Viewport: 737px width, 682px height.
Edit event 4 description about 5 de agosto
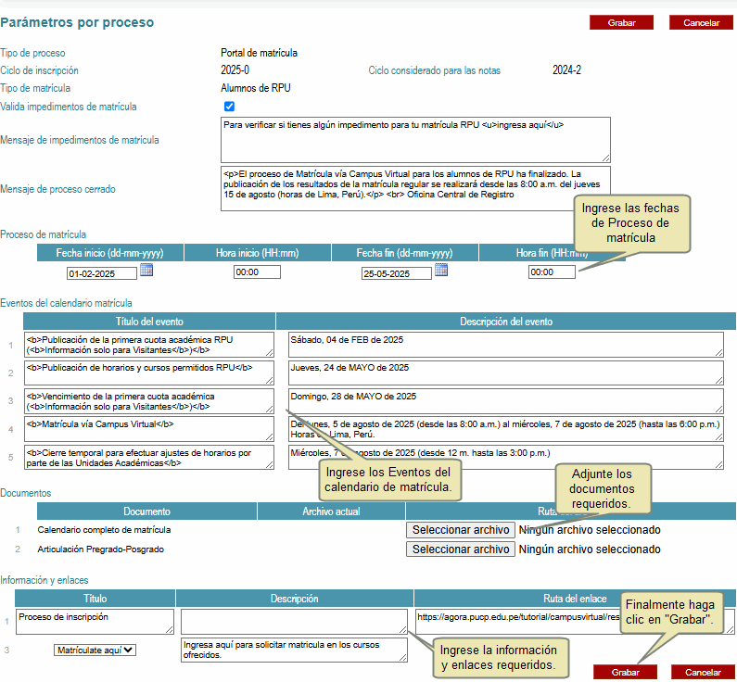point(506,429)
